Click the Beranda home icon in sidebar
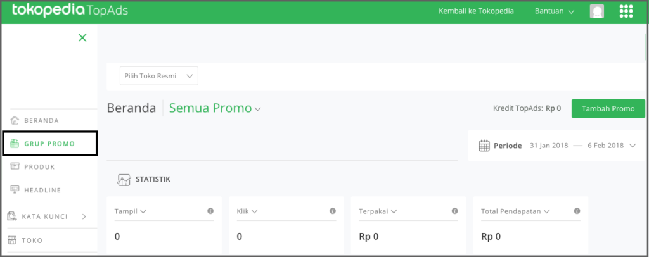Screen dimensions: 649x257 pyautogui.click(x=15, y=120)
